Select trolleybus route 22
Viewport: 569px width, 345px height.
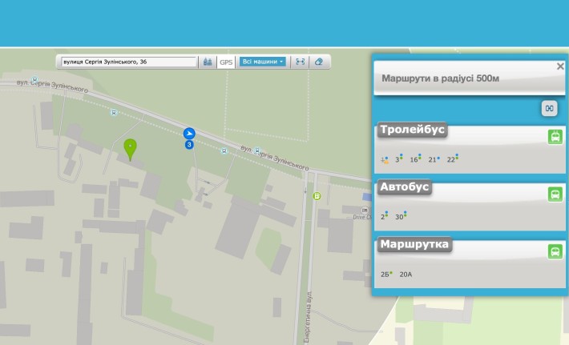[x=451, y=159]
